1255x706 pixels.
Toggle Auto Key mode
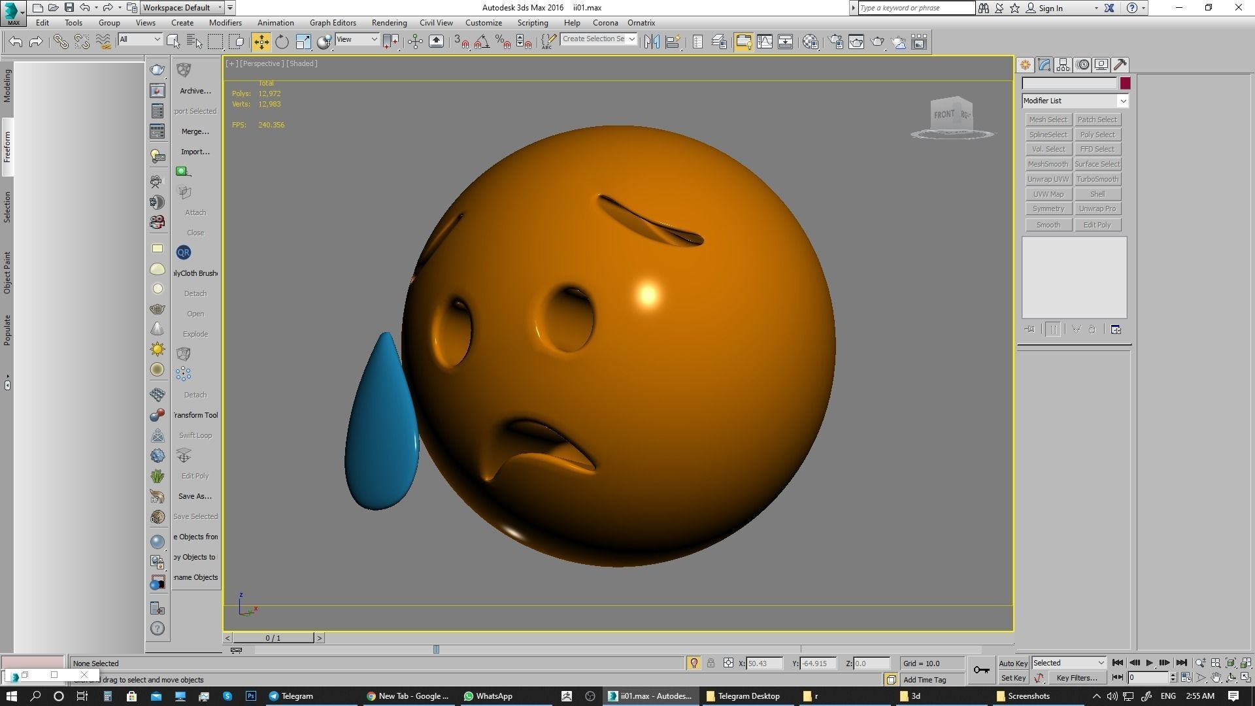pos(1013,663)
